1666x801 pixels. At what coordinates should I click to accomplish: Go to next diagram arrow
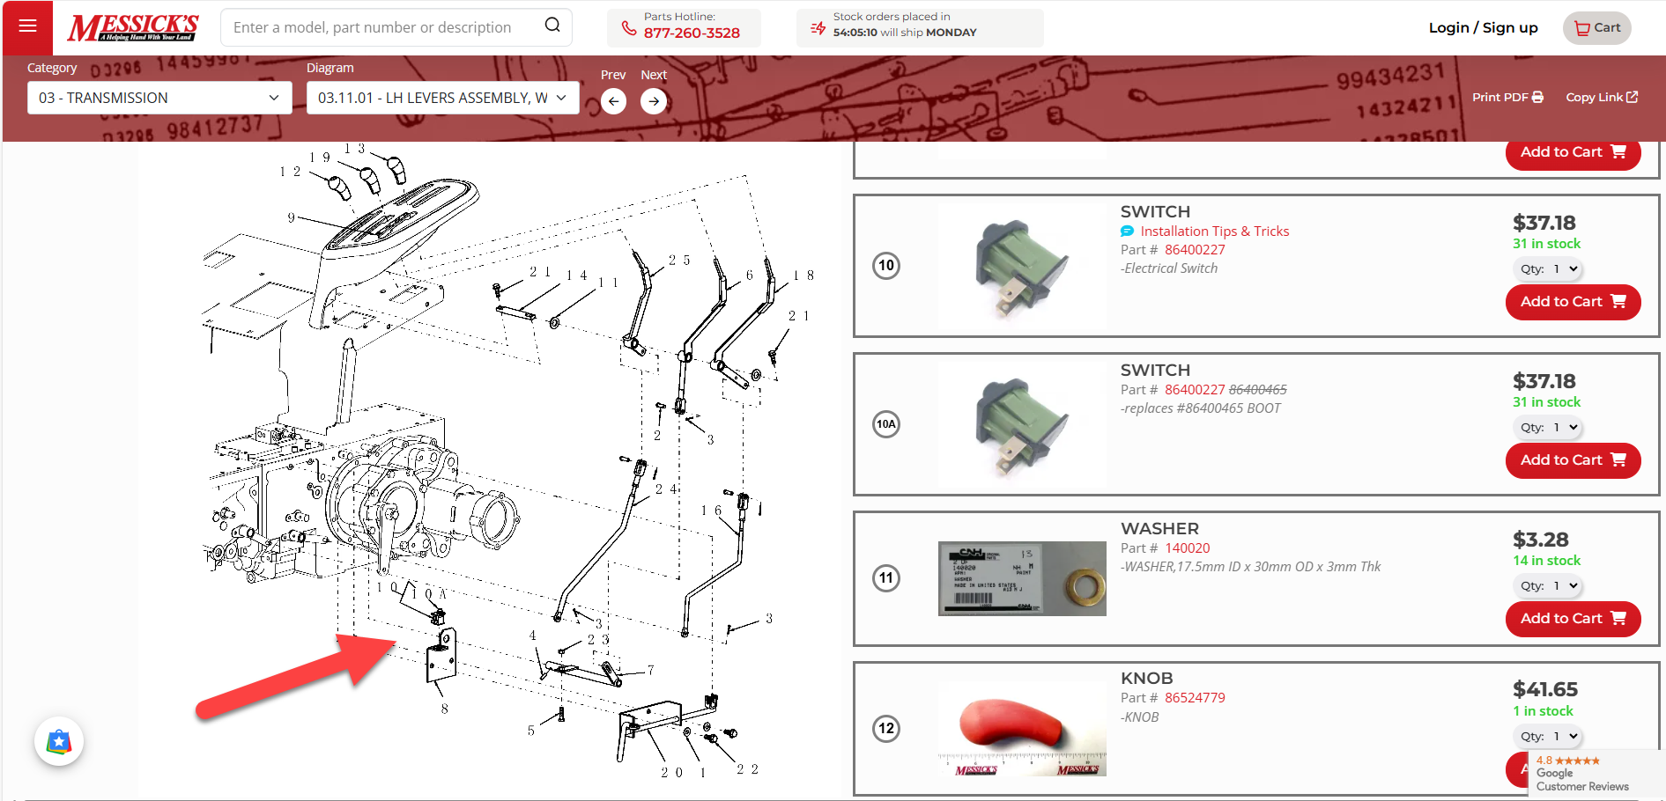pyautogui.click(x=654, y=101)
